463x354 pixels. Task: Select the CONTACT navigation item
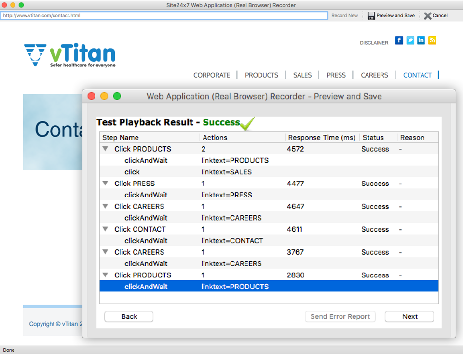click(x=417, y=75)
